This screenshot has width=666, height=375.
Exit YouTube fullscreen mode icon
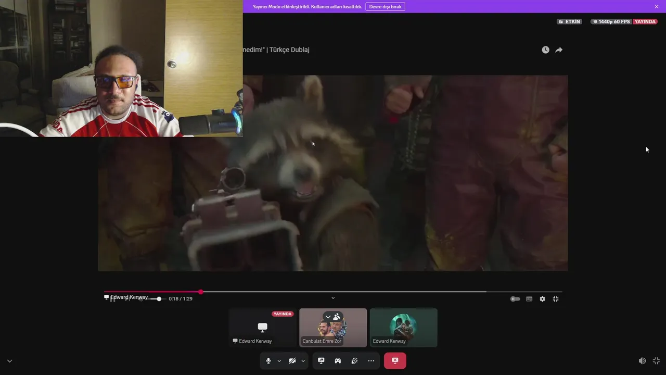(556, 299)
